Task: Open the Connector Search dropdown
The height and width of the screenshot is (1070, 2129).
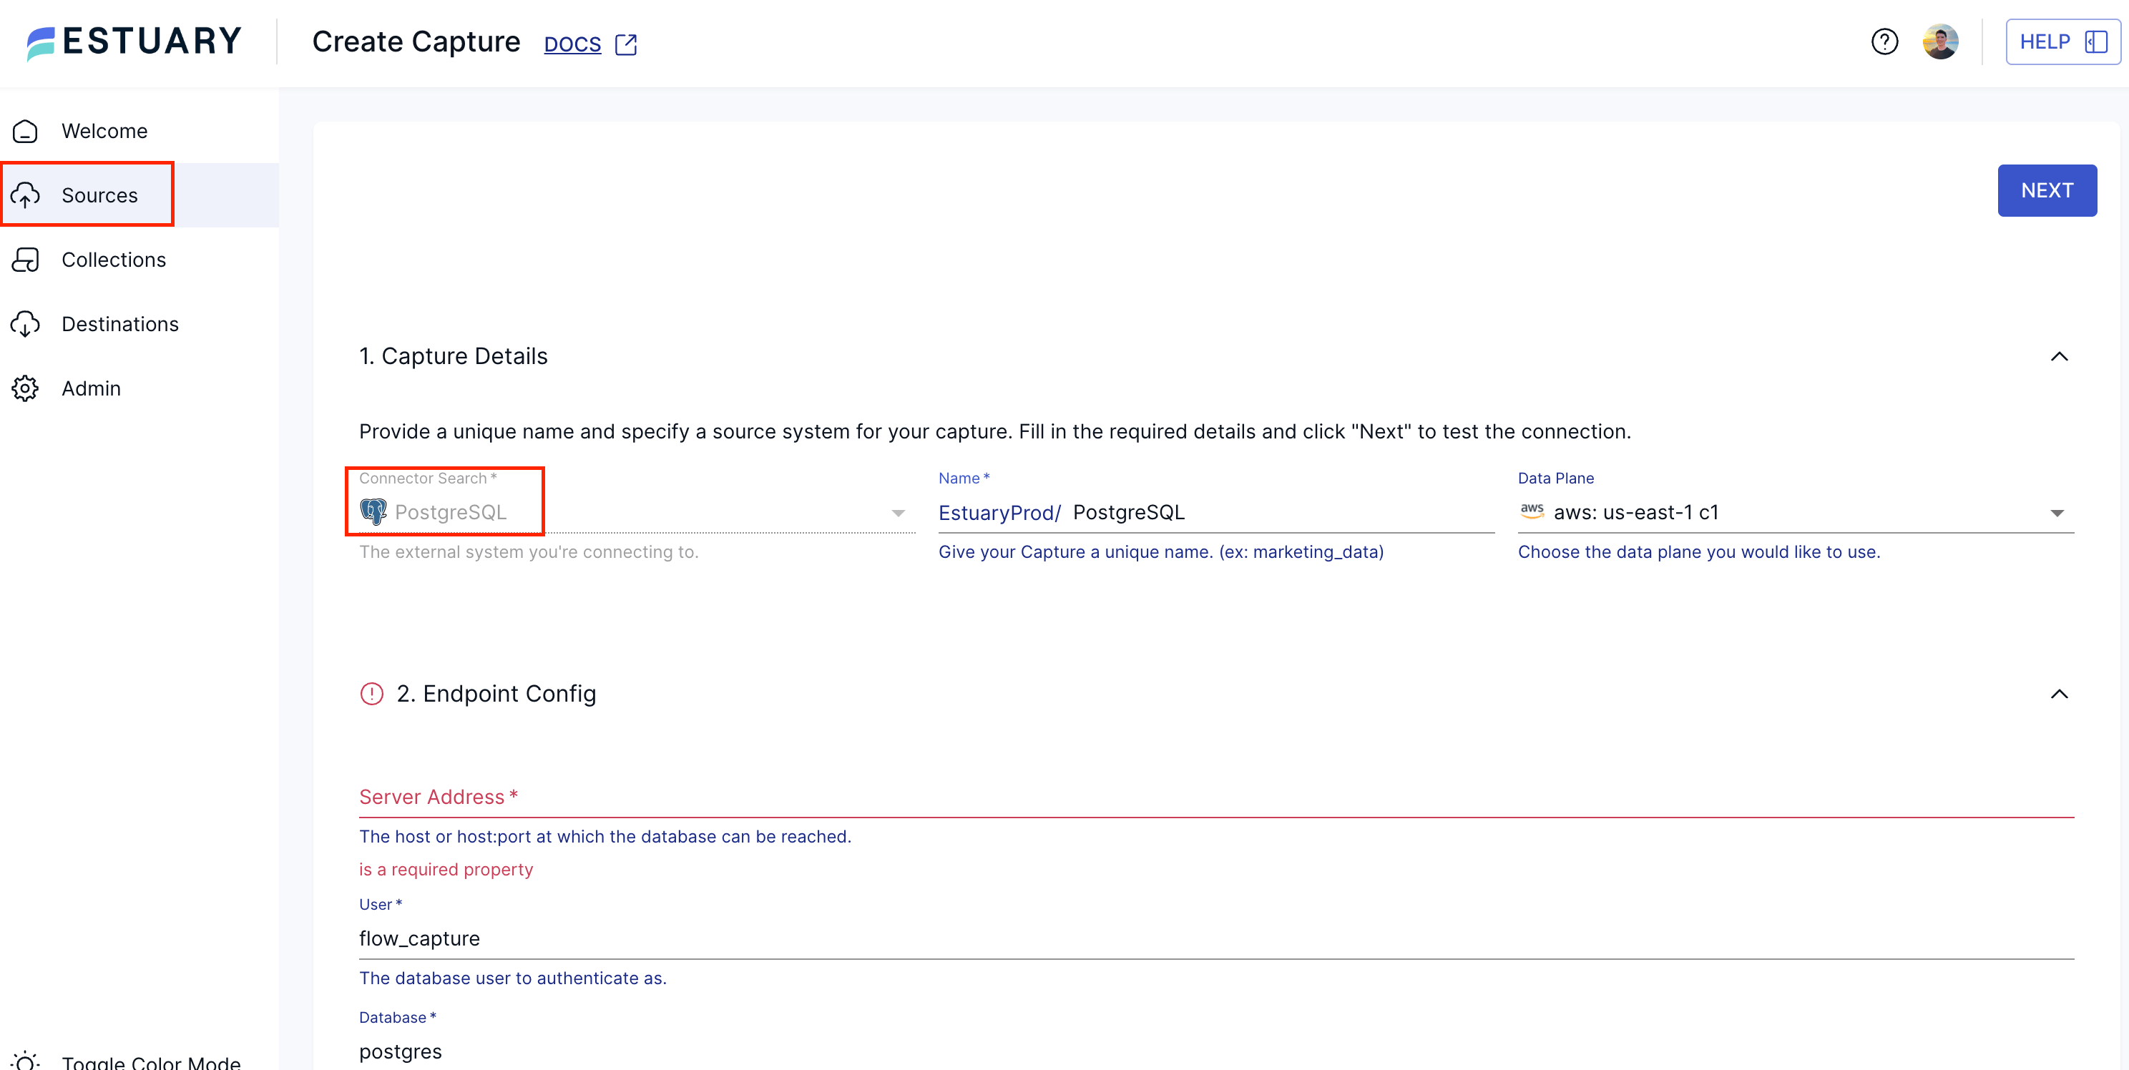Action: coord(898,512)
